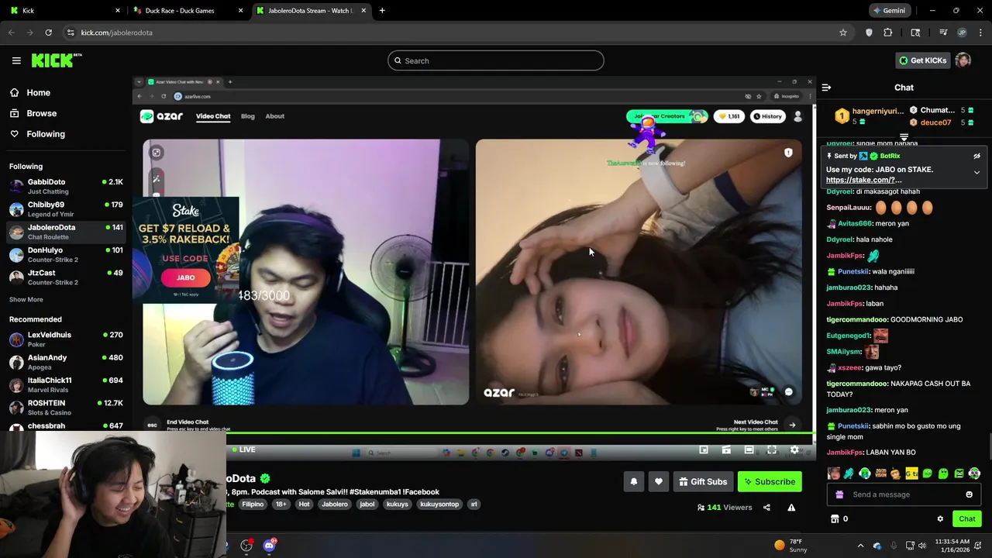Collapse the chat panel with arrow icon

(x=826, y=88)
